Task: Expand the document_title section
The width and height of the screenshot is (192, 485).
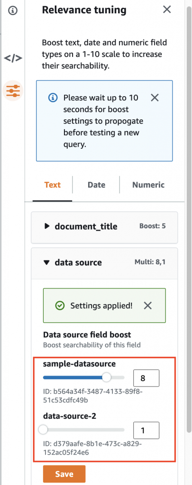Action: coord(104,226)
